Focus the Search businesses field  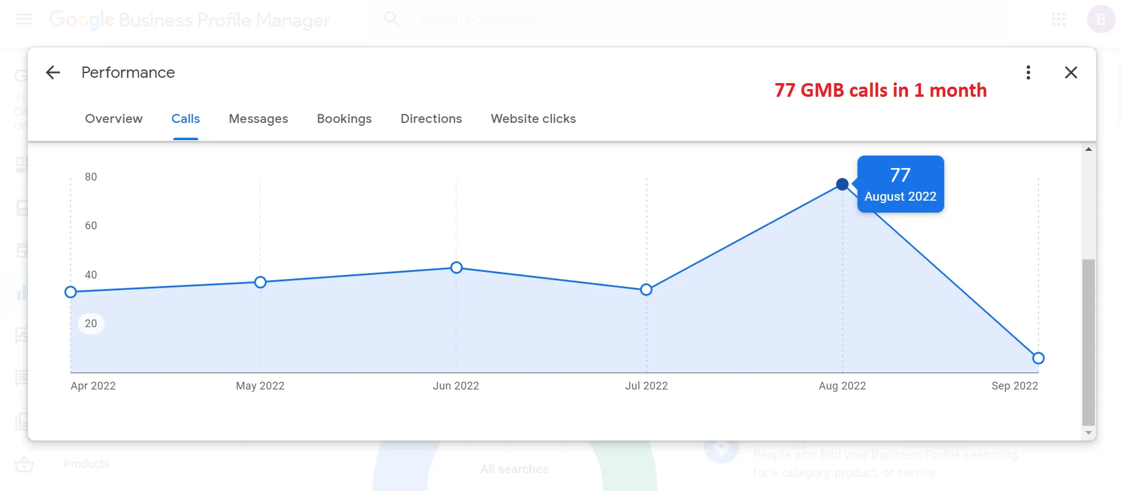click(477, 20)
